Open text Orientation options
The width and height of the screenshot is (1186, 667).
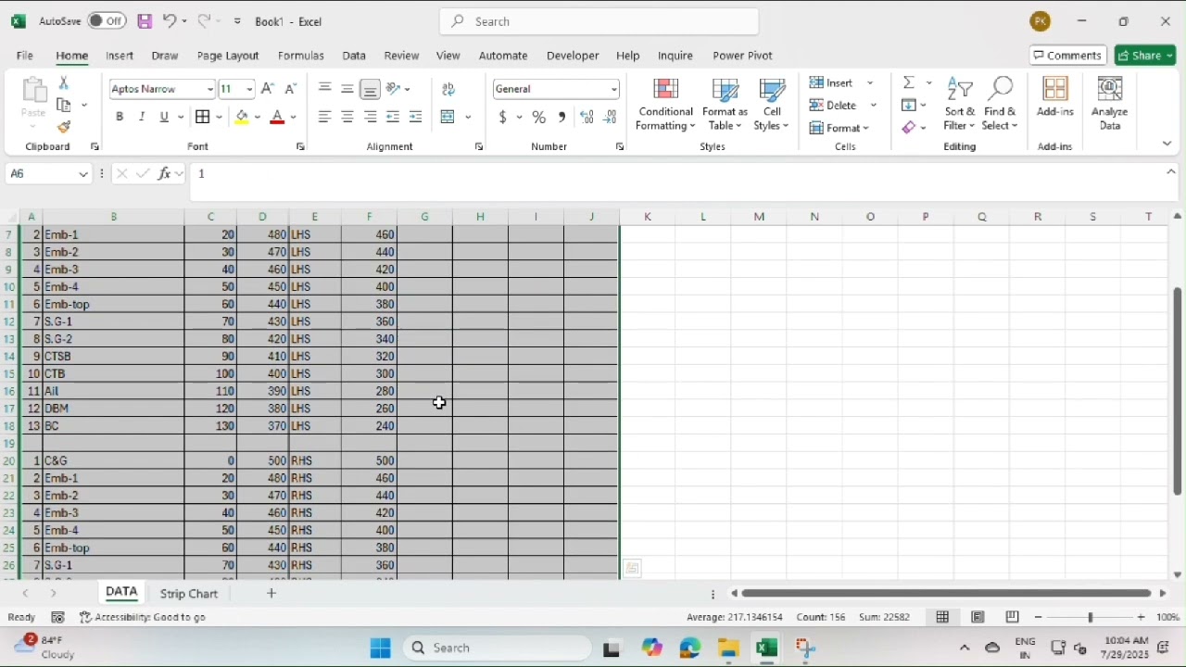coord(394,89)
